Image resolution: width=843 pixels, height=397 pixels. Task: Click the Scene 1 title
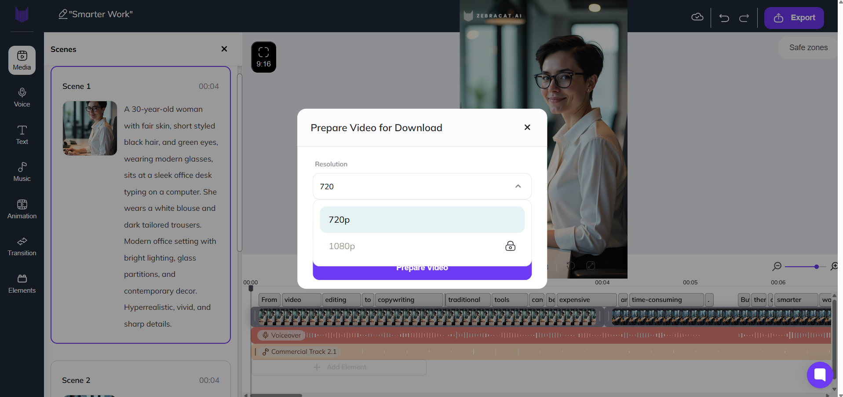pos(77,86)
